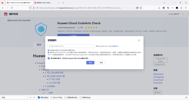The width and height of the screenshot is (189, 100).
Task: Reload the current page
Action: (12, 8)
